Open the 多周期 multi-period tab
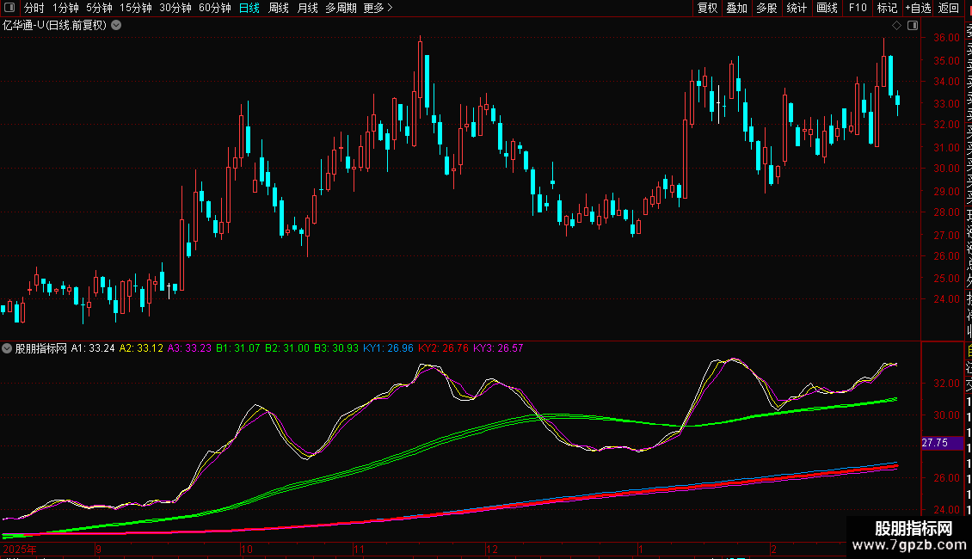The image size is (972, 559). [x=341, y=8]
